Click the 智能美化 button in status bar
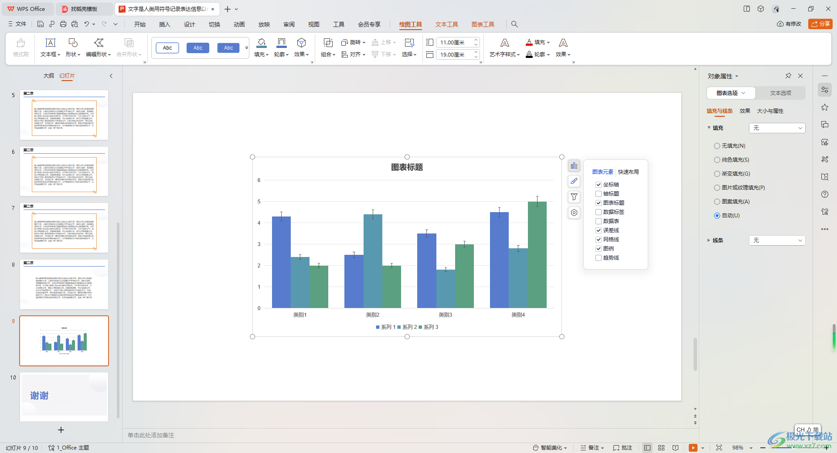This screenshot has width=837, height=453. coord(550,448)
